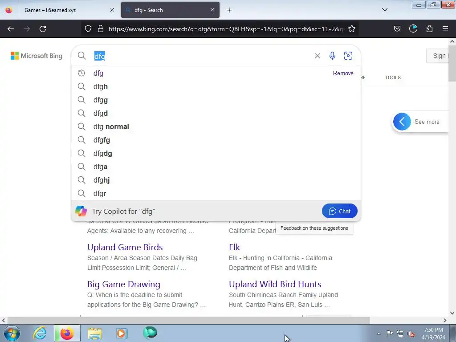
Task: Click the site security padlock icon
Action: pyautogui.click(x=101, y=28)
